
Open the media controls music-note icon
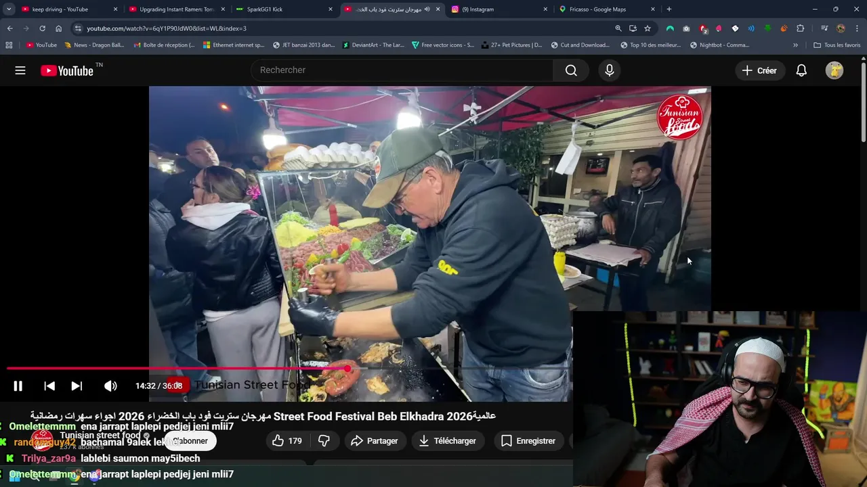tap(824, 28)
